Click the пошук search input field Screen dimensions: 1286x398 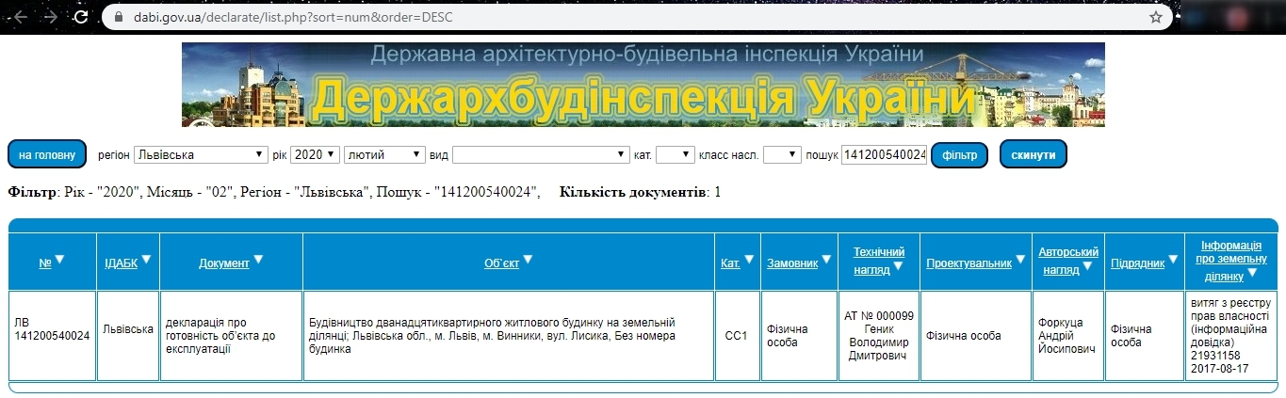(885, 154)
